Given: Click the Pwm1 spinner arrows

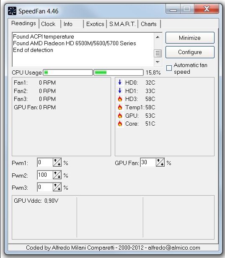Looking at the screenshot, I should [x=57, y=163].
